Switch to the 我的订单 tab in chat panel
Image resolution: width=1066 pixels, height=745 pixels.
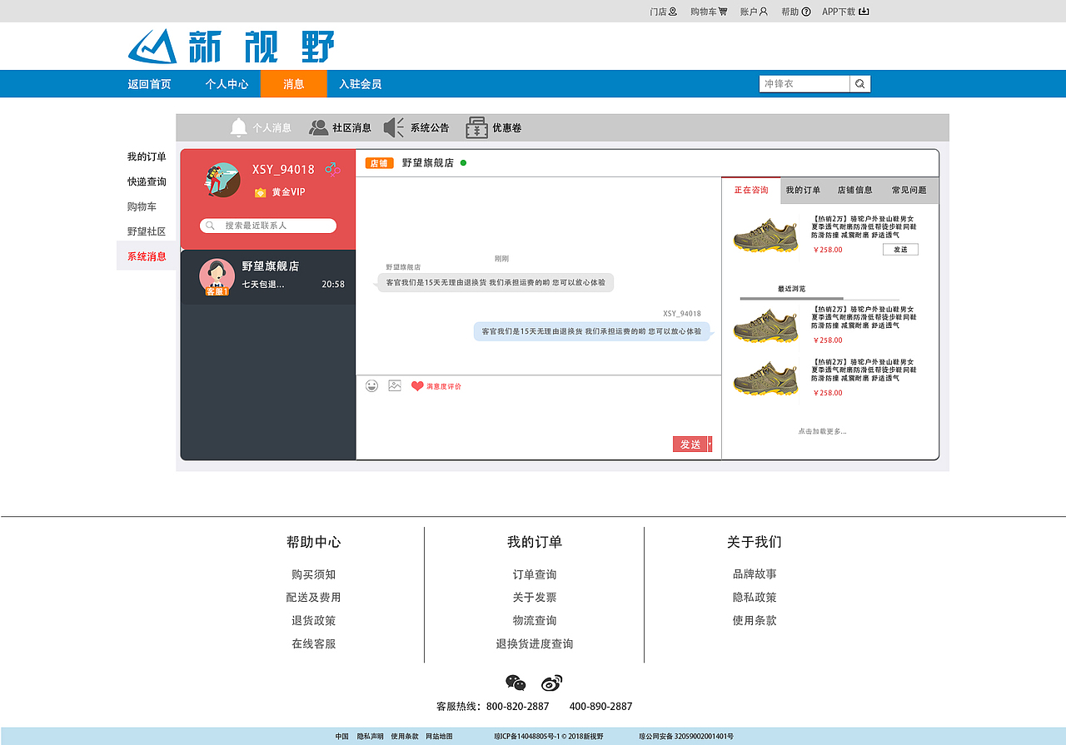tap(803, 191)
